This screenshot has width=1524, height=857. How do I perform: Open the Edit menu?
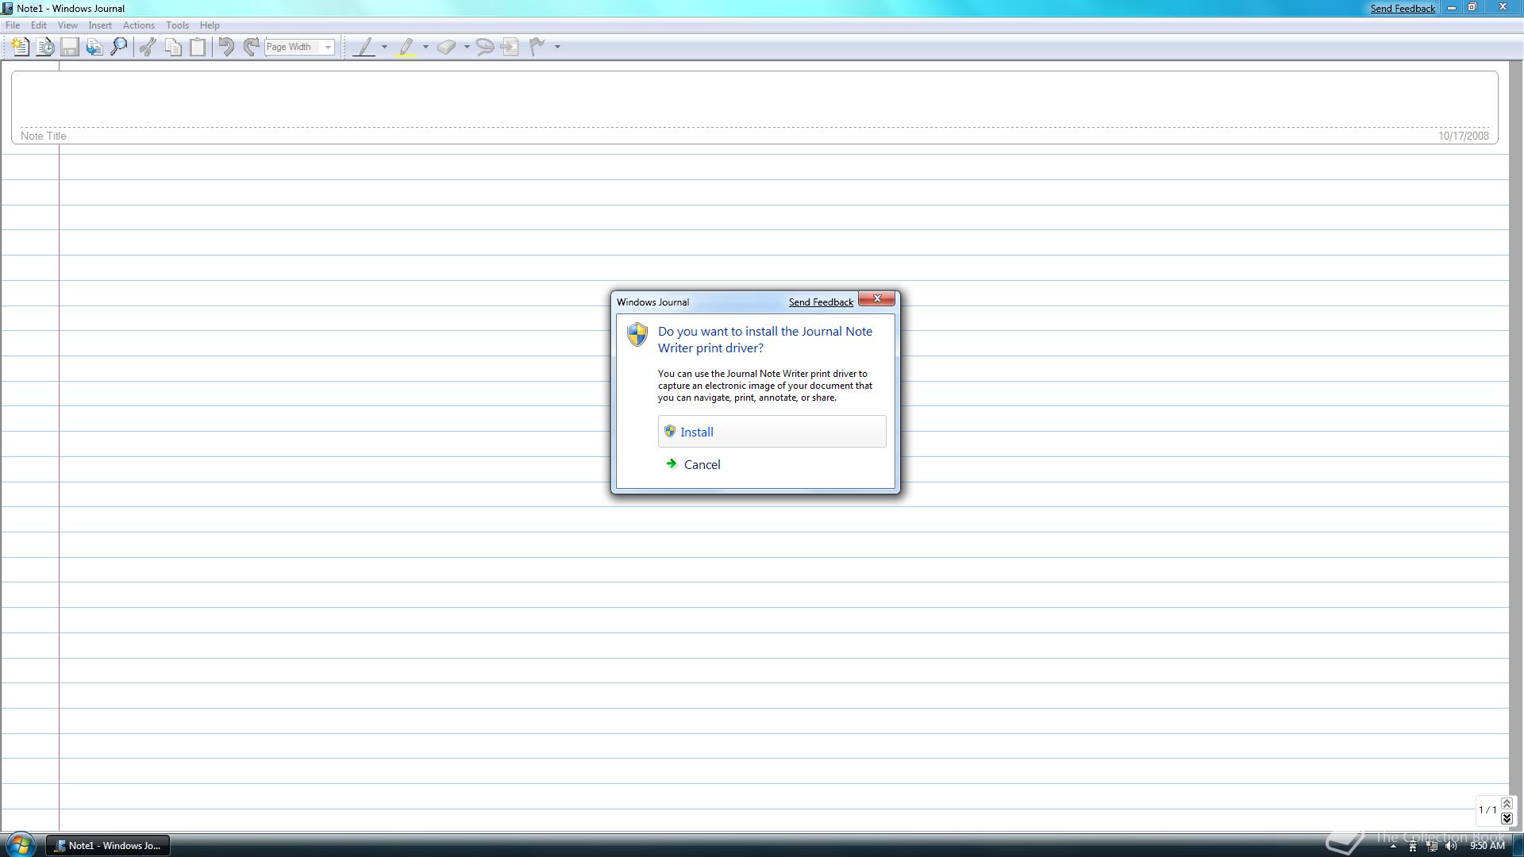38,25
